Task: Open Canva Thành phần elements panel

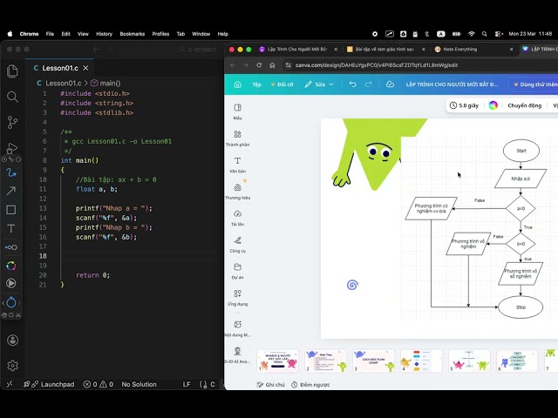Action: tap(237, 138)
